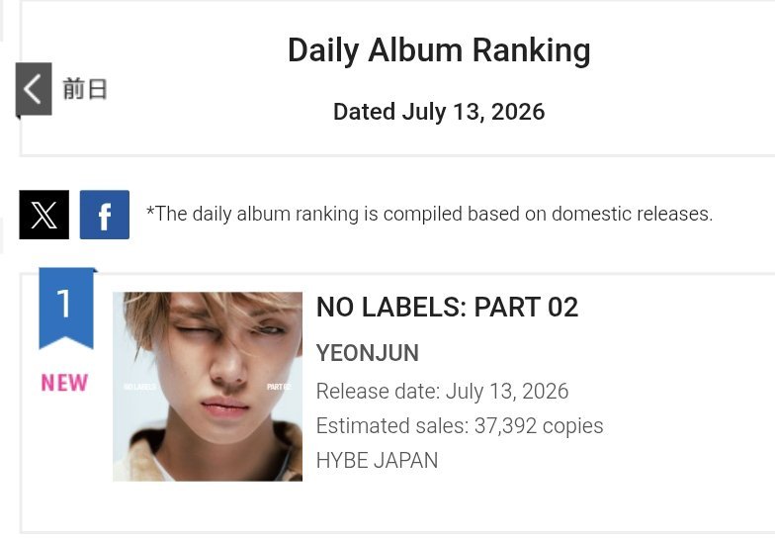This screenshot has width=775, height=539.
Task: Click the July 13, 2026 release date value
Action: tap(507, 392)
